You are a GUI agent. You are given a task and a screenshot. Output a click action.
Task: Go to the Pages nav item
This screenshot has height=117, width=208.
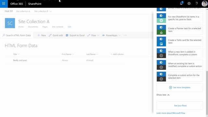[x=45, y=27]
